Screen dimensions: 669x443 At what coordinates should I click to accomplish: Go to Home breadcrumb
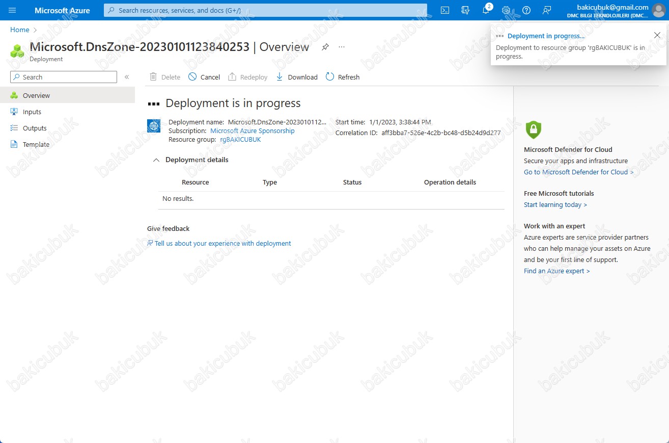pos(20,30)
